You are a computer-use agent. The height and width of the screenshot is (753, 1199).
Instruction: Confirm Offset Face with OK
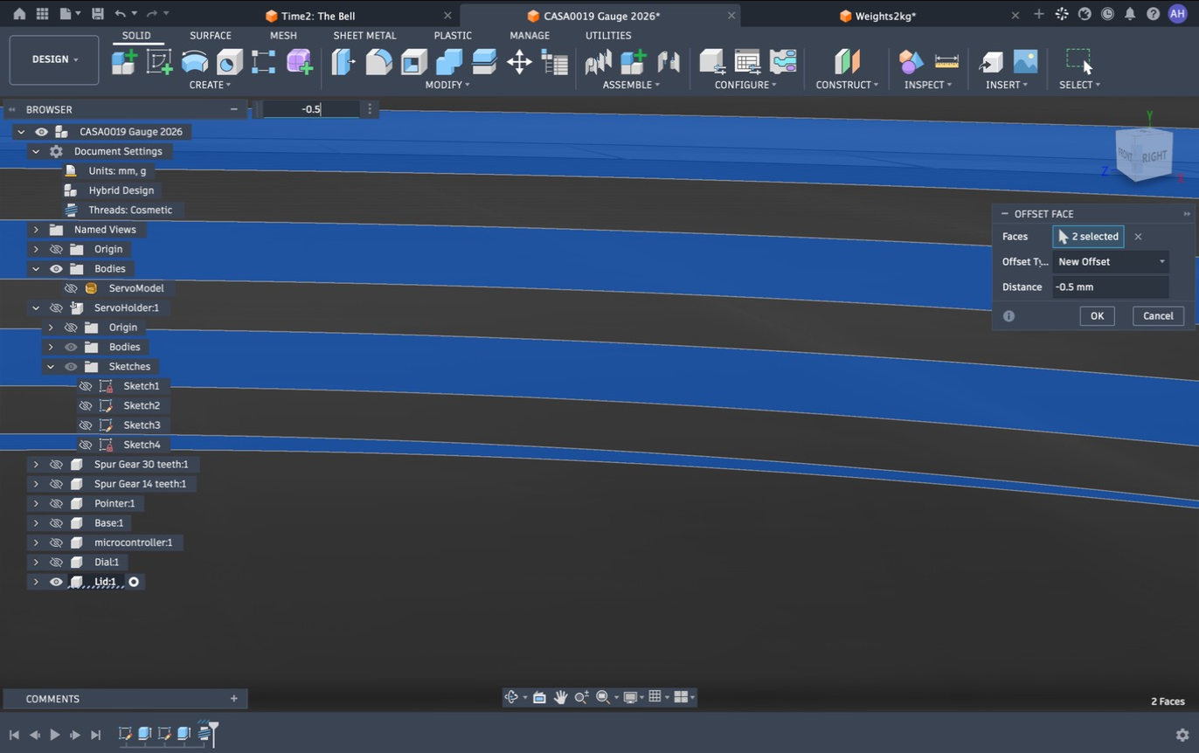click(1097, 316)
